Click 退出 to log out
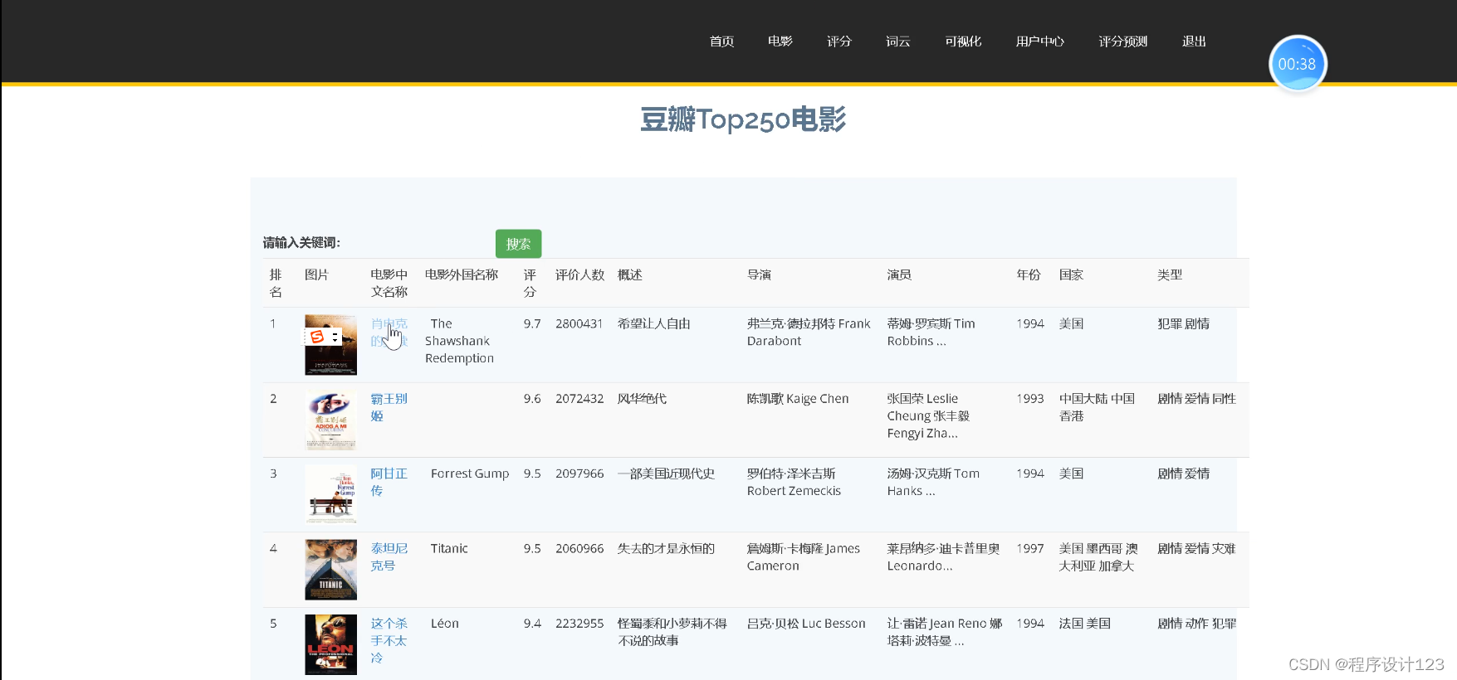Viewport: 1457px width, 680px height. pyautogui.click(x=1194, y=41)
